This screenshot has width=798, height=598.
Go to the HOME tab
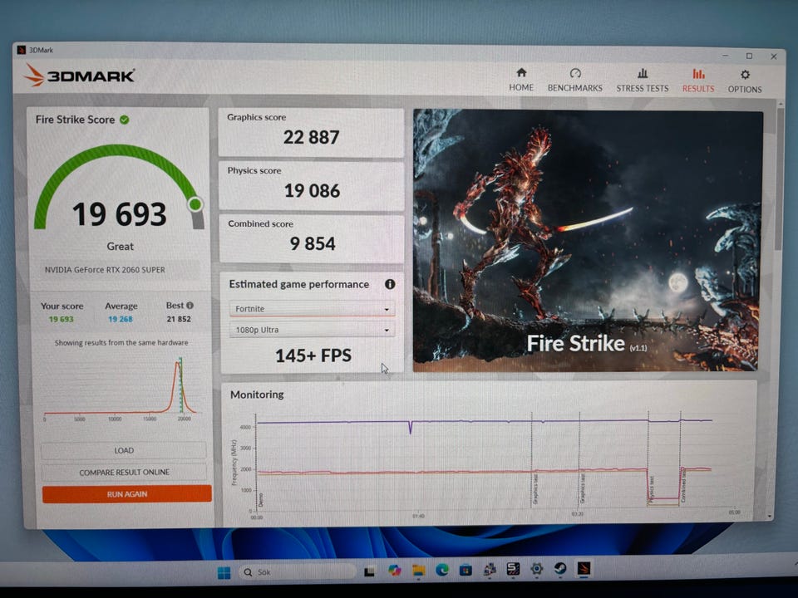(521, 81)
